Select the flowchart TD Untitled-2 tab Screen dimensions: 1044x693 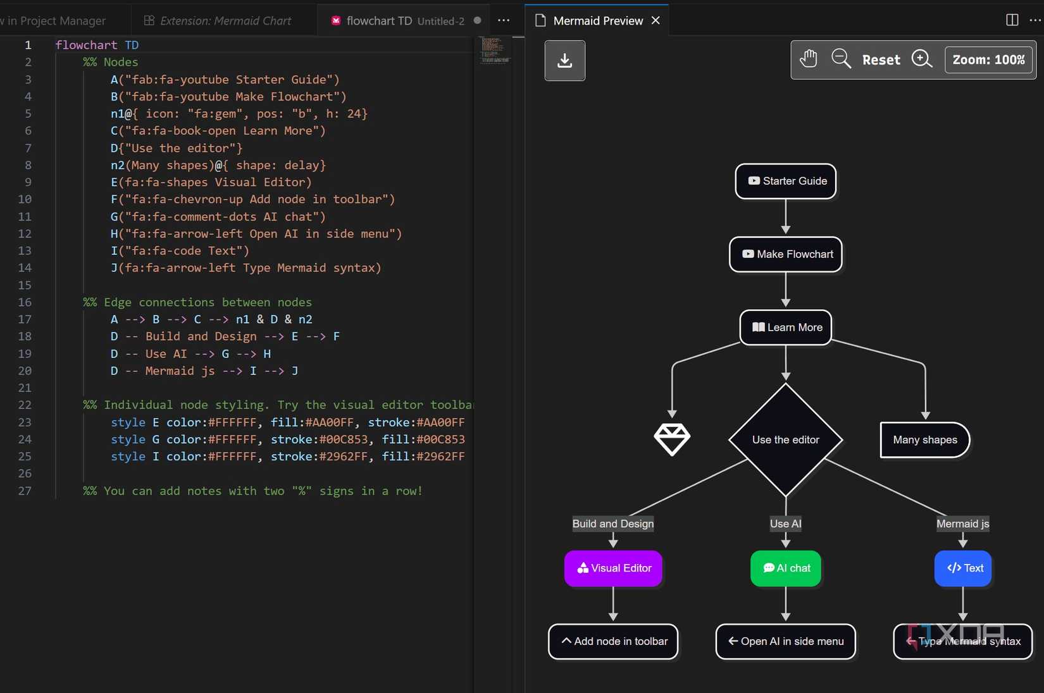pyautogui.click(x=397, y=20)
